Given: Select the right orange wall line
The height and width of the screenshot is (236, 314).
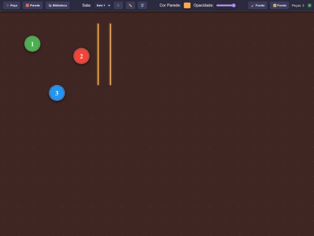Looking at the screenshot, I should coord(110,54).
